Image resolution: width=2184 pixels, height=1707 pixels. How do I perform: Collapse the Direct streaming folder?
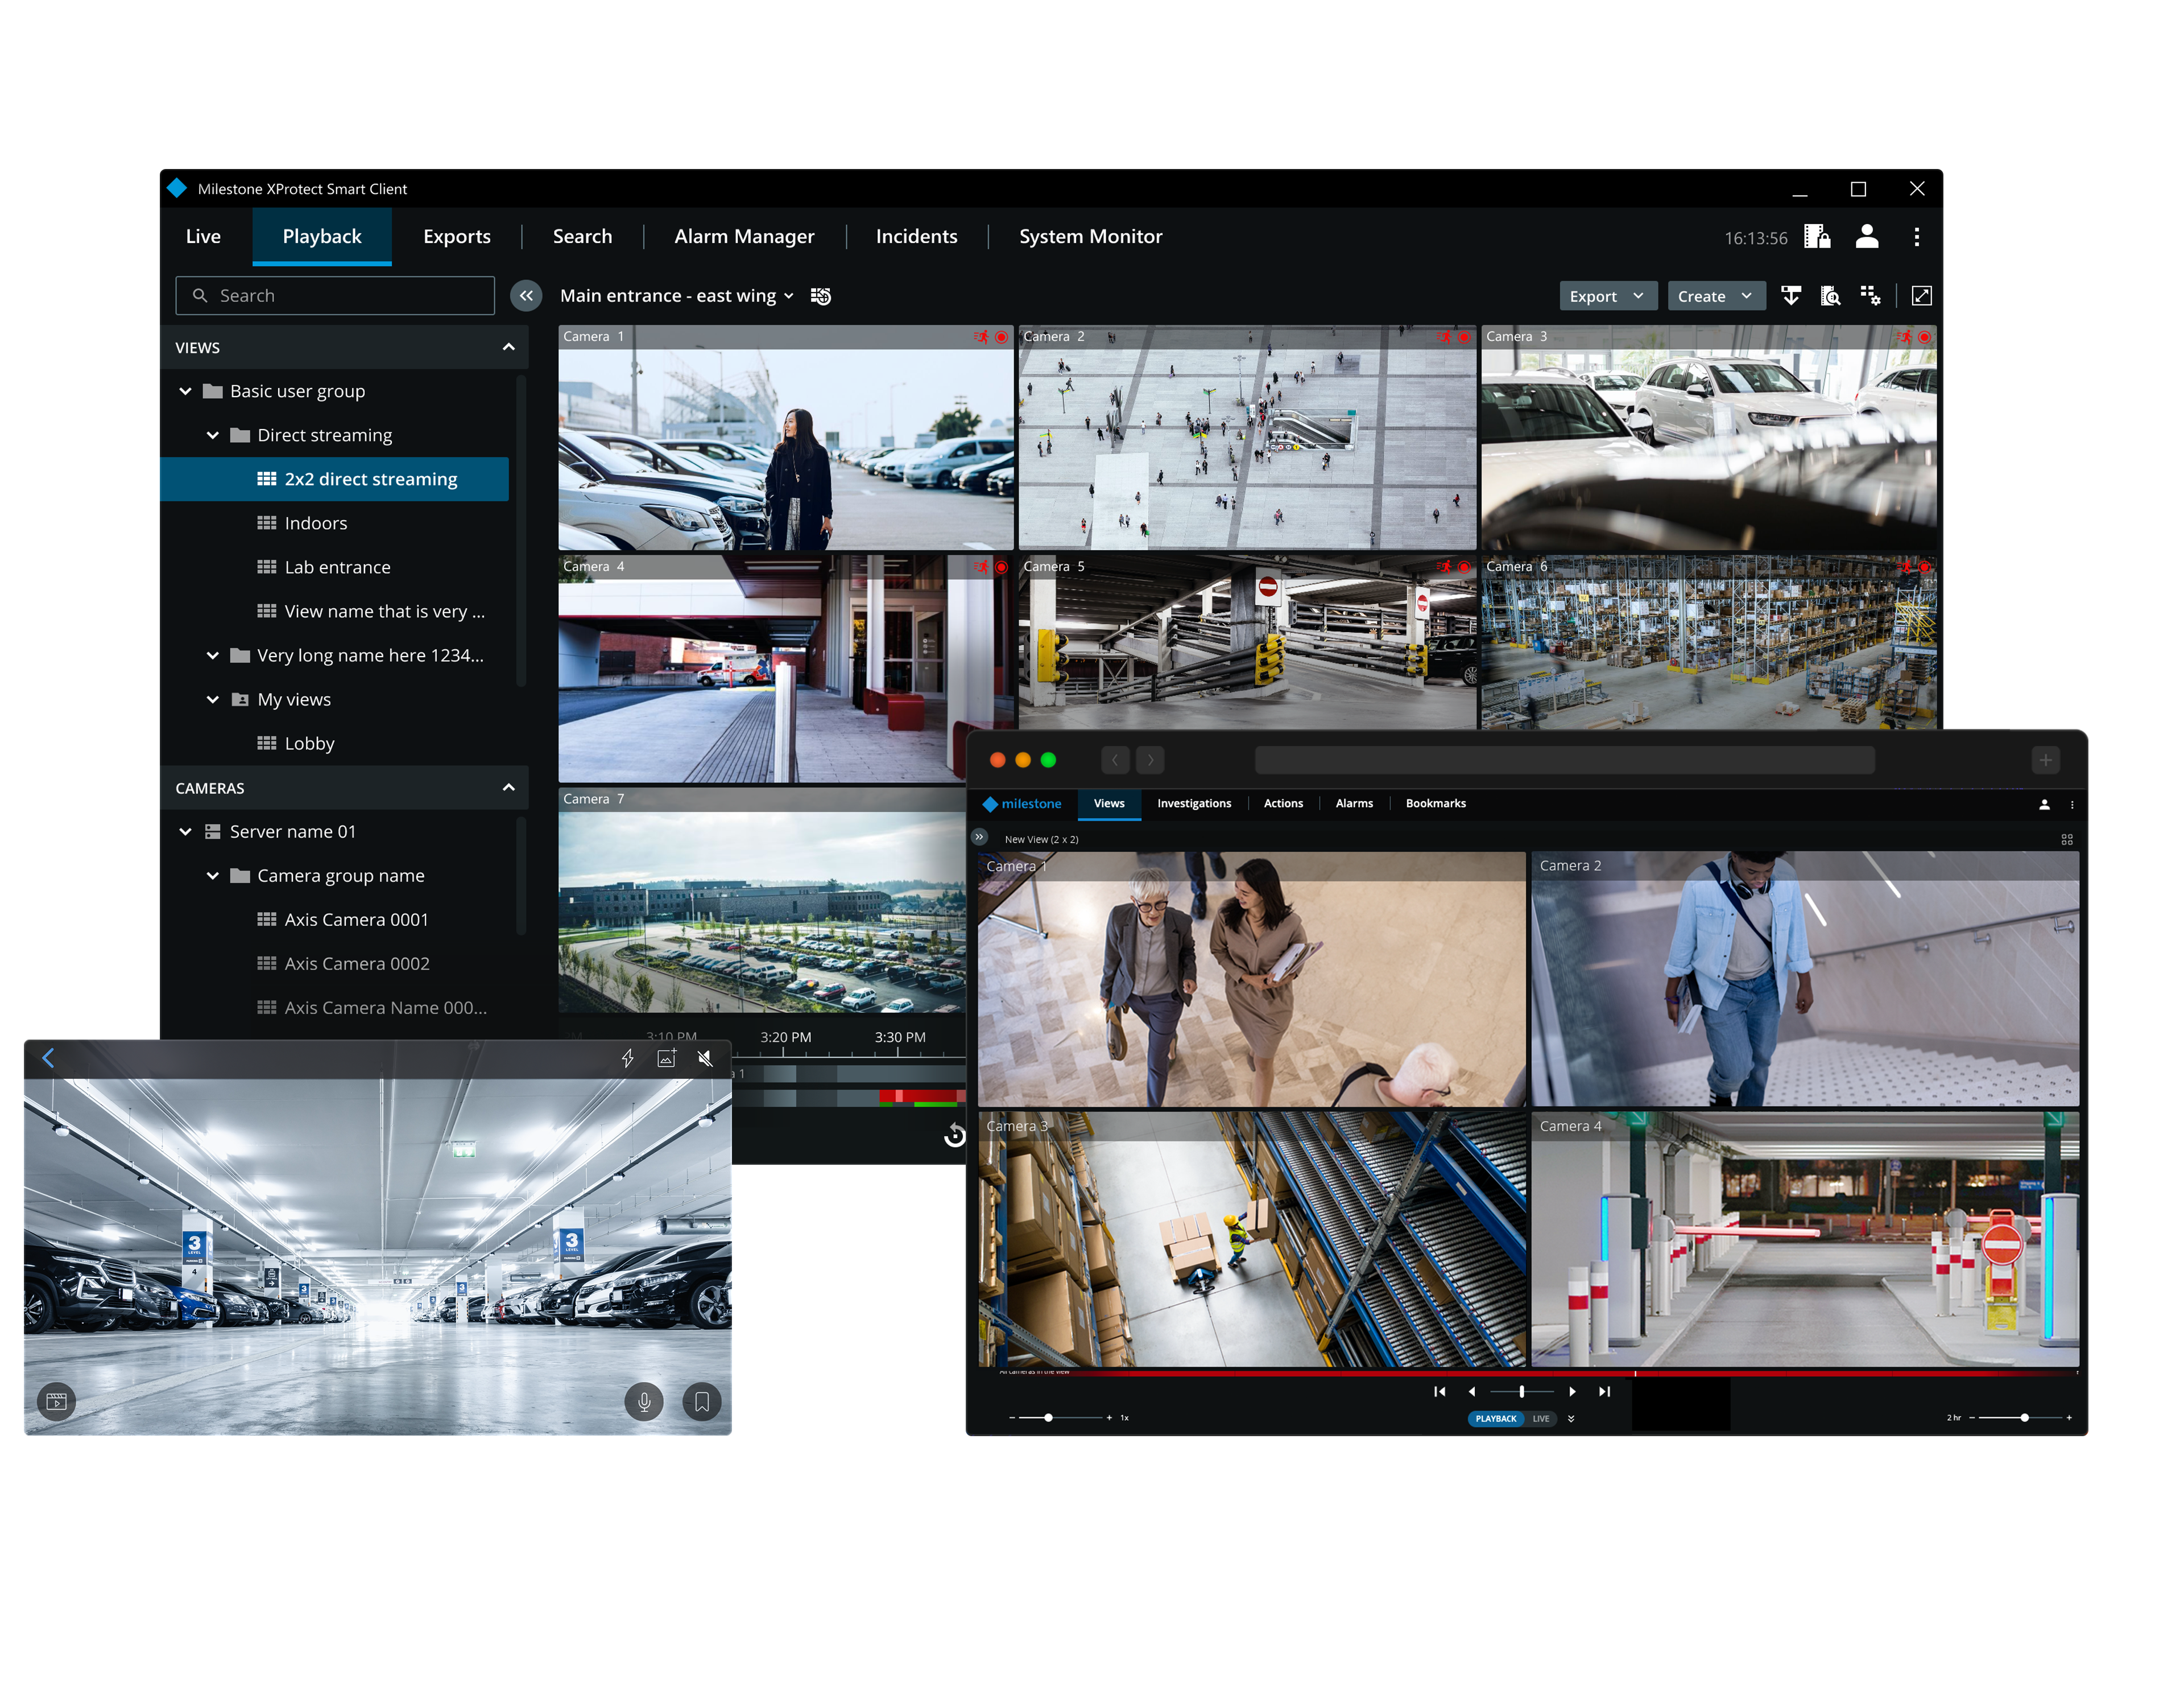(212, 435)
